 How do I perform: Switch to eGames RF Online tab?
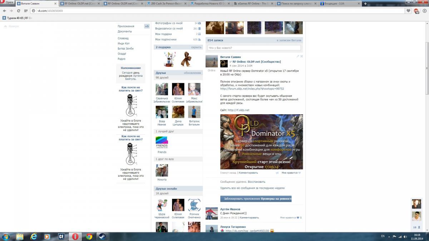click(254, 3)
